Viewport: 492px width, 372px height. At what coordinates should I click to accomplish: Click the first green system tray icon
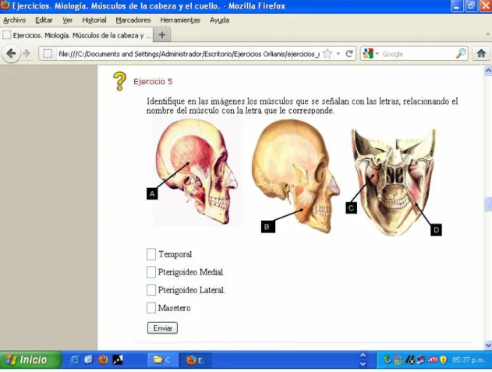click(x=388, y=360)
